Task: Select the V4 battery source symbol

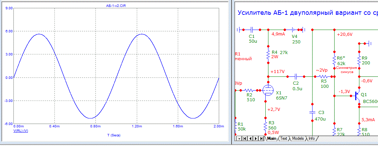Action: tap(295, 30)
